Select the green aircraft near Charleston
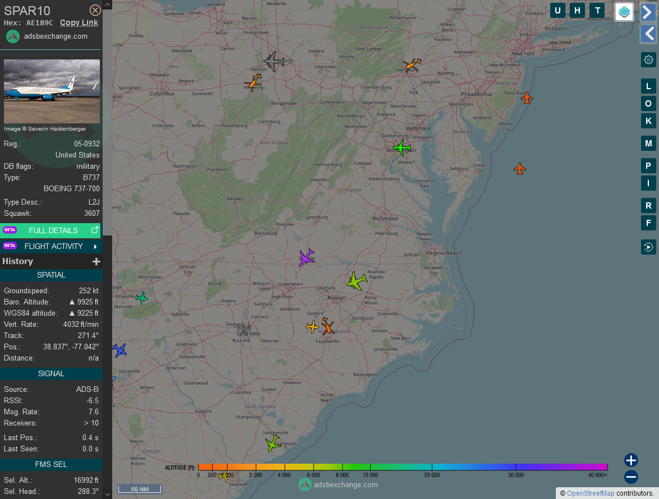The height and width of the screenshot is (499, 659). (273, 443)
